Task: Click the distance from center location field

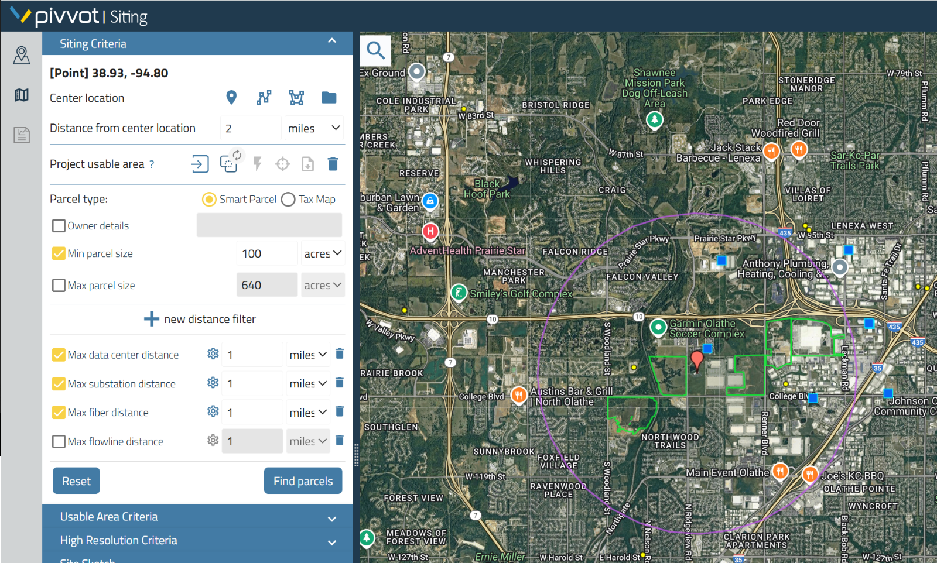Action: click(251, 128)
